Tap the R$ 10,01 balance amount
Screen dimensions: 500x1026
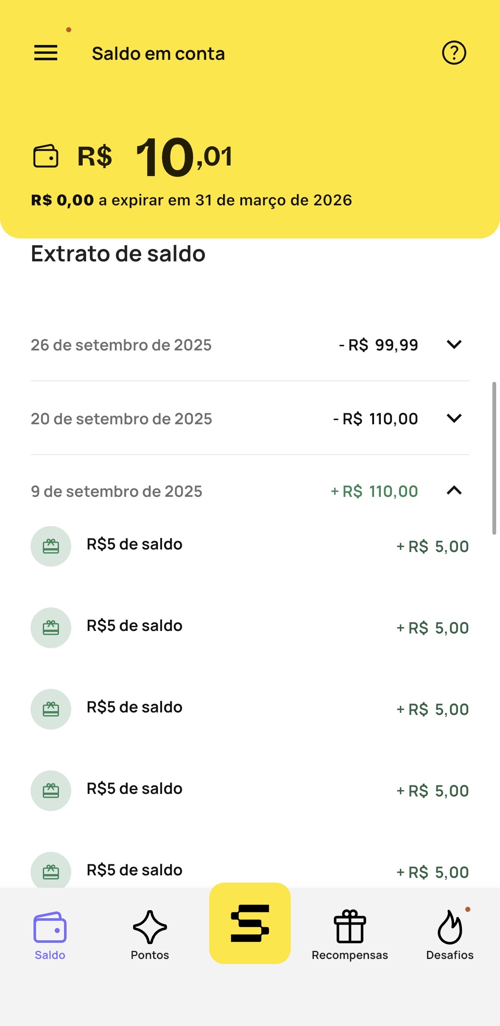click(184, 157)
